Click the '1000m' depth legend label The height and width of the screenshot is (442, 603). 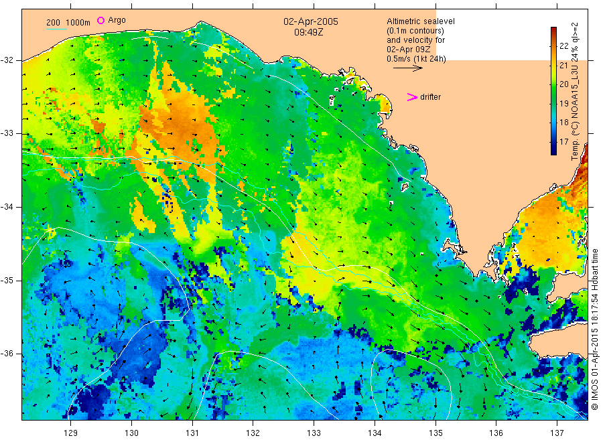click(78, 23)
